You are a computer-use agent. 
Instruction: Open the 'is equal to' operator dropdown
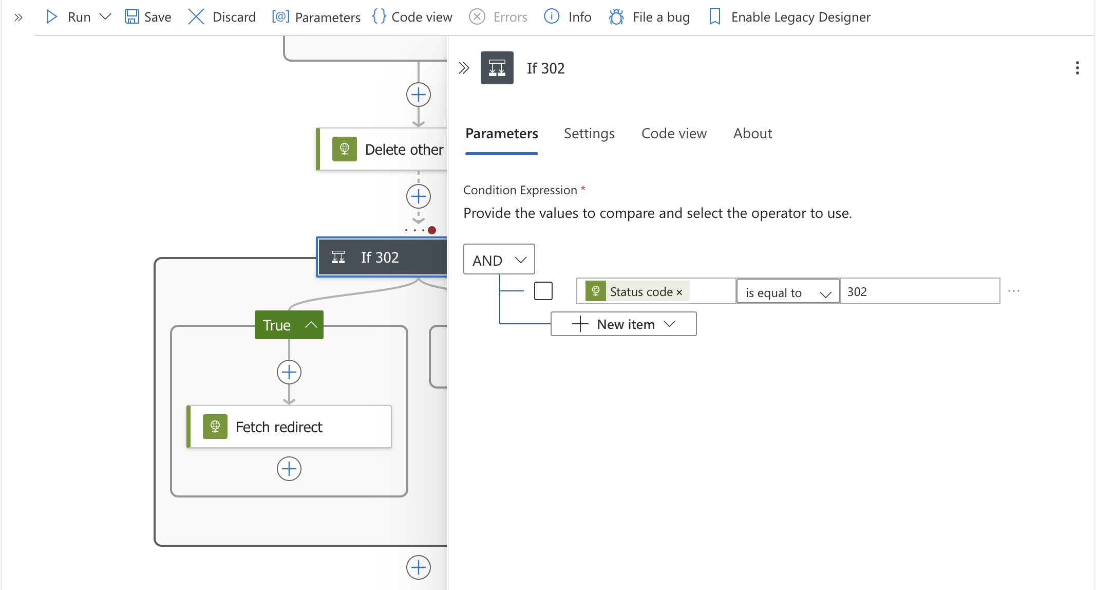pos(788,292)
